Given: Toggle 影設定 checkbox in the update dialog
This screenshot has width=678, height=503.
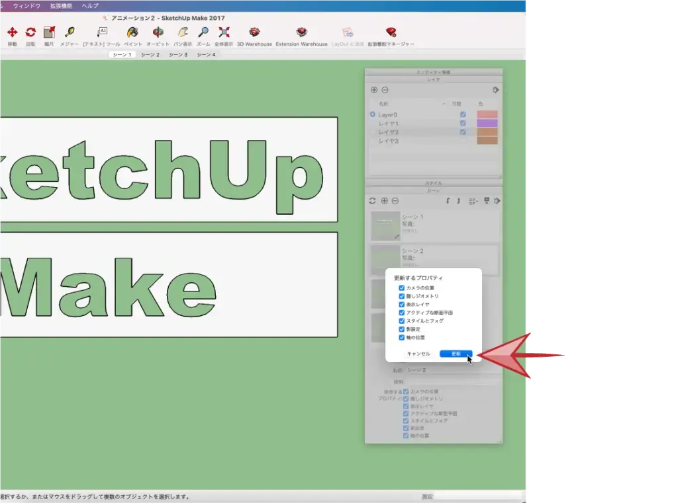Looking at the screenshot, I should click(402, 329).
